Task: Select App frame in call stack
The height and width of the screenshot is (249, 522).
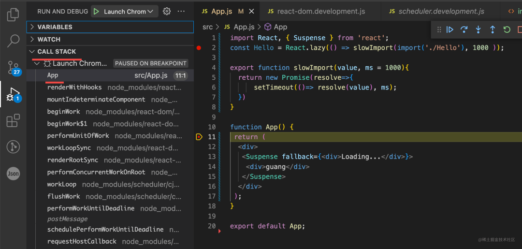Action: 110,75
